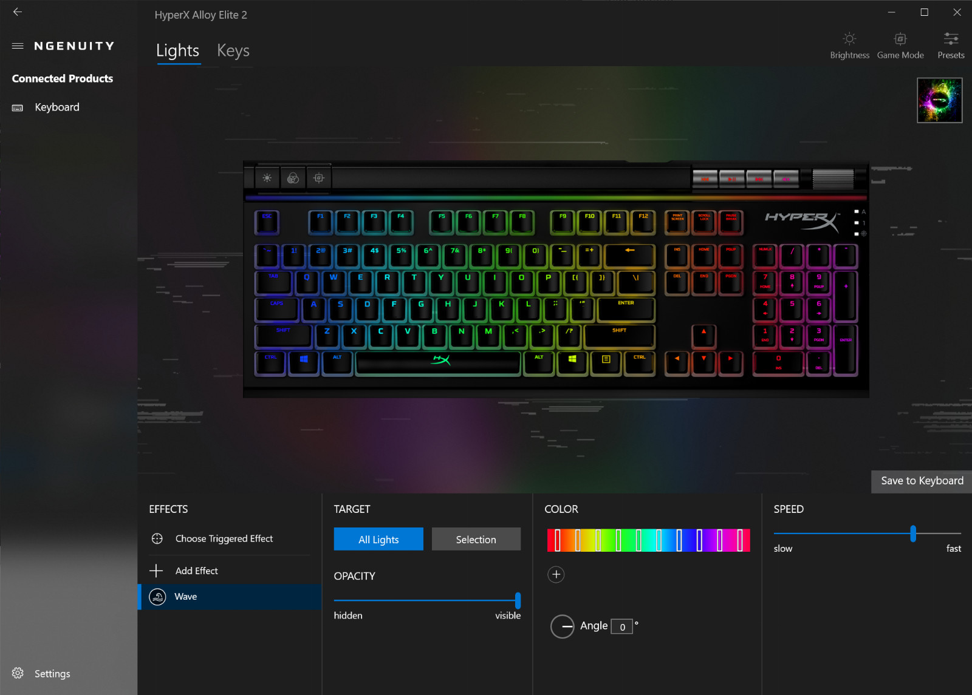Screen dimensions: 972x695
Task: Open the Lights tab
Action: pyautogui.click(x=177, y=51)
